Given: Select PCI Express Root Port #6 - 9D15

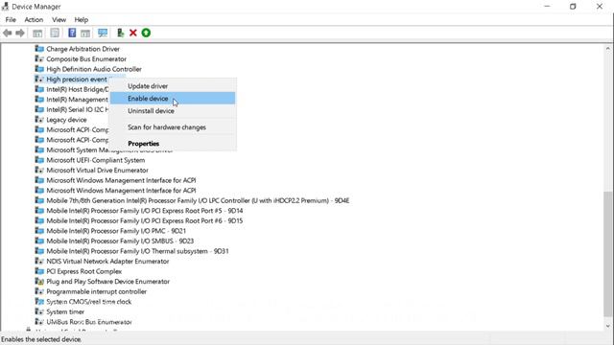Looking at the screenshot, I should coord(145,220).
